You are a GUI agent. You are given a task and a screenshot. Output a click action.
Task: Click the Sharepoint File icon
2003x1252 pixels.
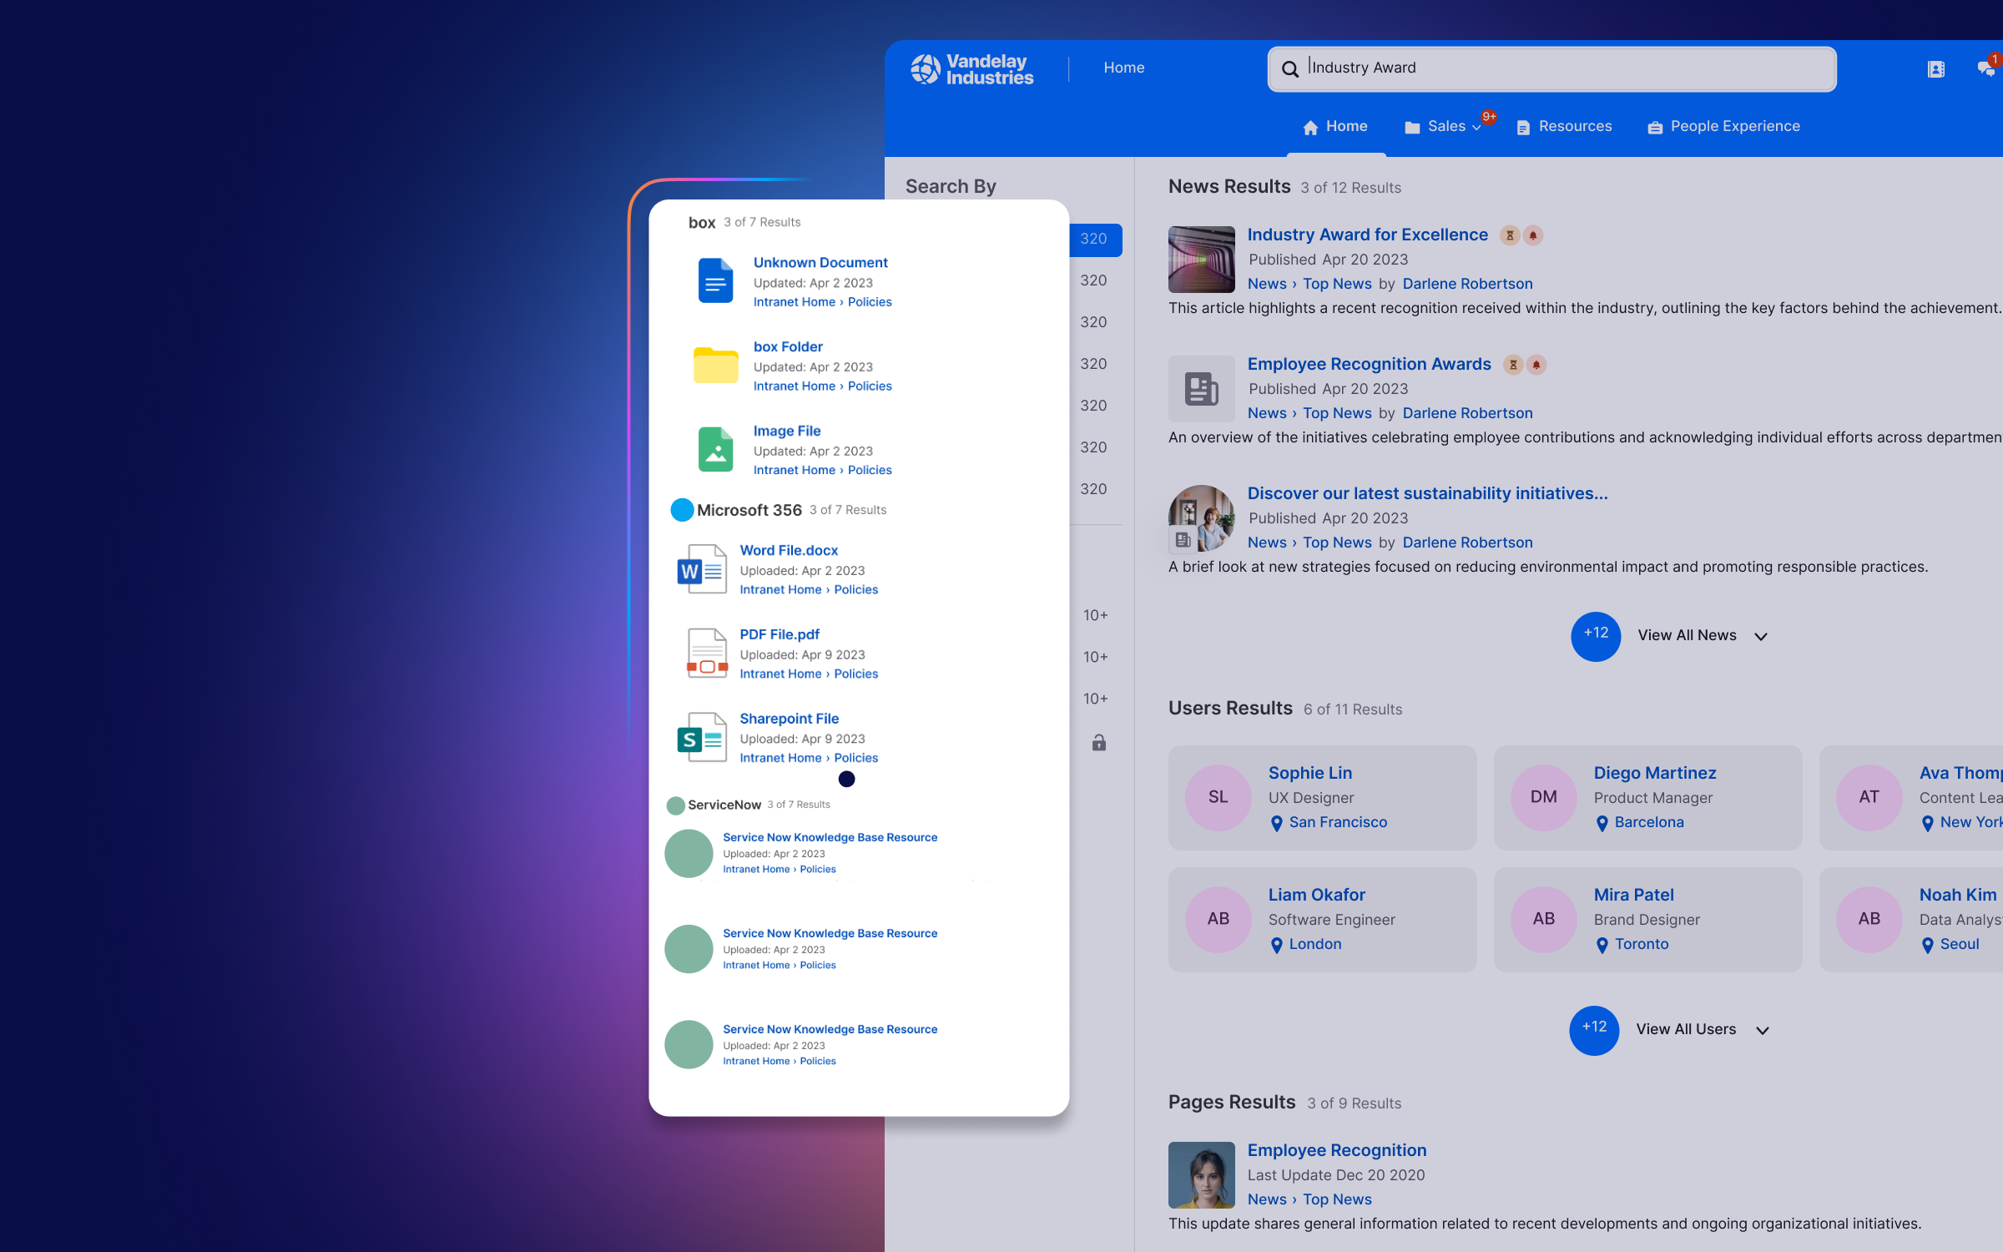coord(701,737)
